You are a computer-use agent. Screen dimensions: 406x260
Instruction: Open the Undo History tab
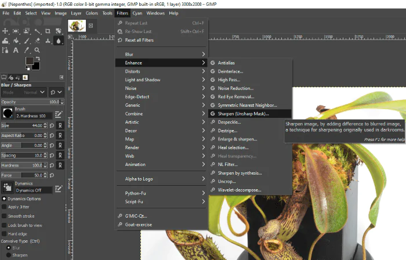point(18,77)
